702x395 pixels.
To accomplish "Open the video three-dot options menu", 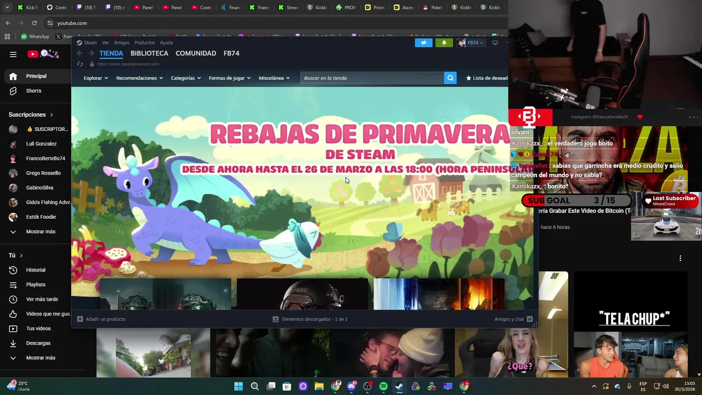I will click(x=680, y=258).
